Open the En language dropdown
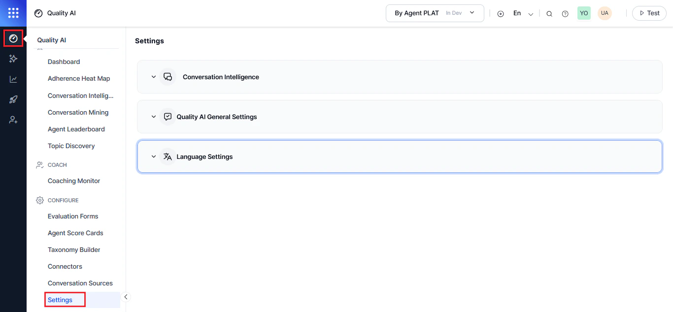Viewport: 673px width, 312px height. (522, 13)
